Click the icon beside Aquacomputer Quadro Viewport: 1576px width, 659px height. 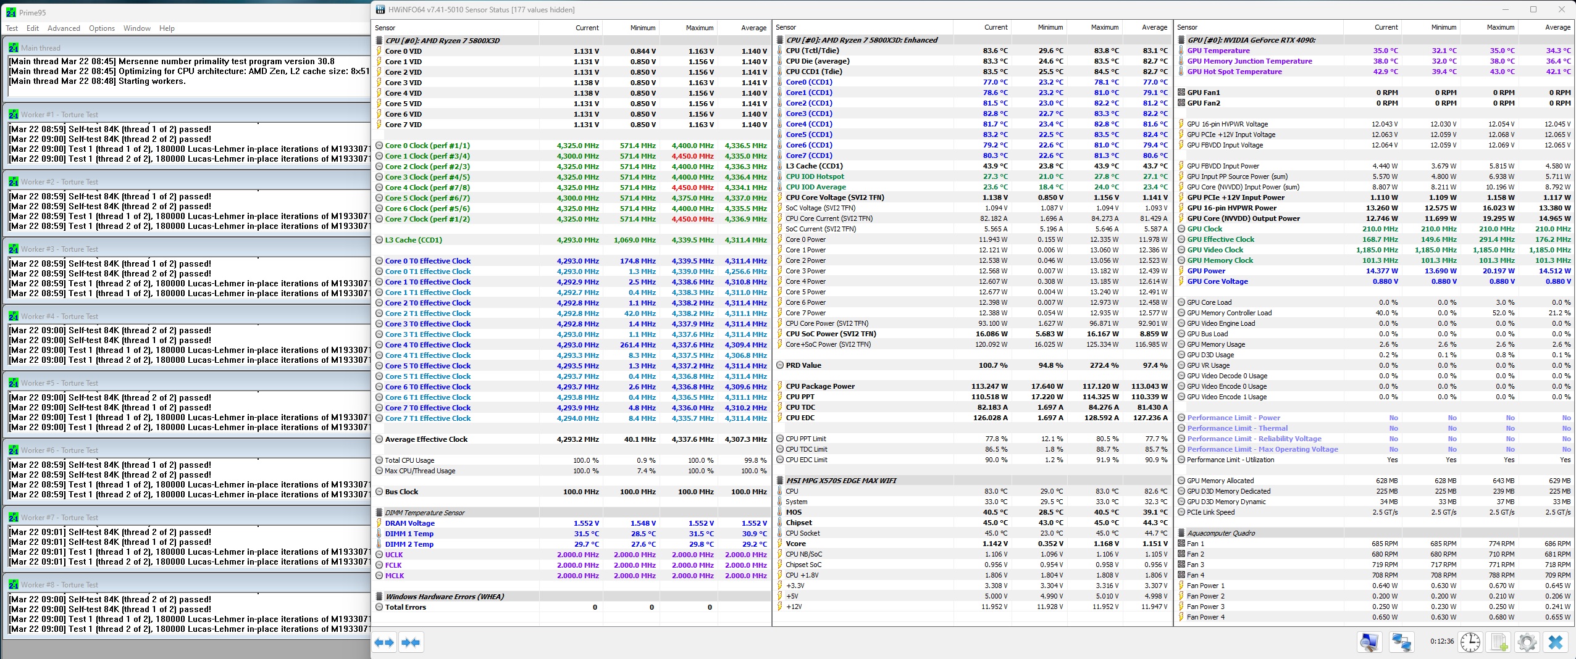[x=1181, y=533]
